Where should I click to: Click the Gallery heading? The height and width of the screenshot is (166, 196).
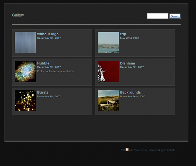(18, 15)
